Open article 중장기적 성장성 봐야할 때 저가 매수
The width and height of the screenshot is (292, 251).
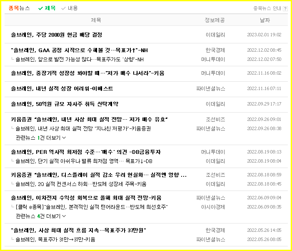87,73
